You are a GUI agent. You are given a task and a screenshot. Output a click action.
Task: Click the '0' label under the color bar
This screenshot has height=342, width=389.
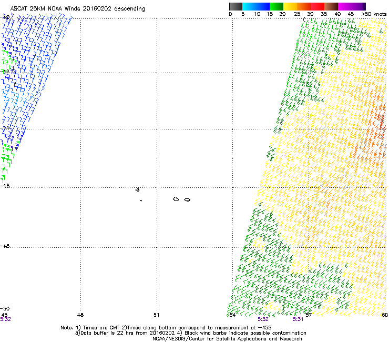[x=230, y=14]
